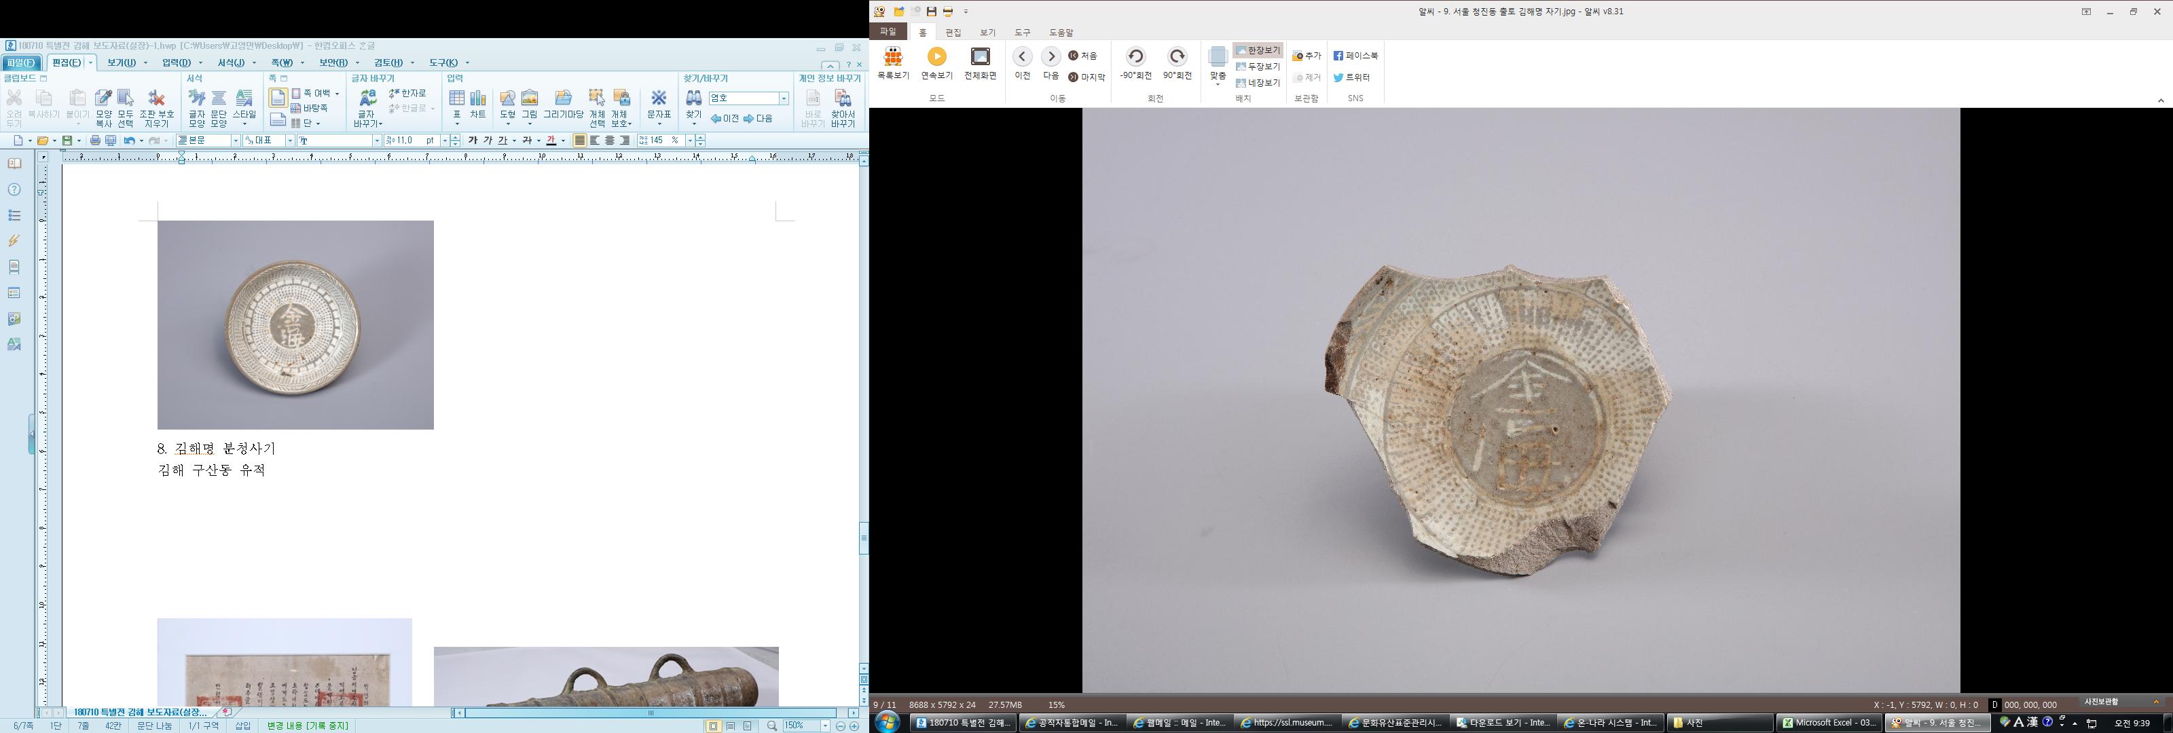
Task: Click print icon in ALSee quick toolbar
Action: (948, 12)
